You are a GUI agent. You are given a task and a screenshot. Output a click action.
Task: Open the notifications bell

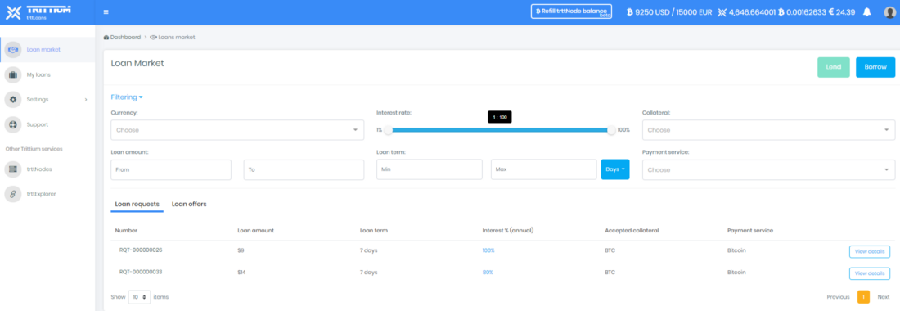click(866, 12)
